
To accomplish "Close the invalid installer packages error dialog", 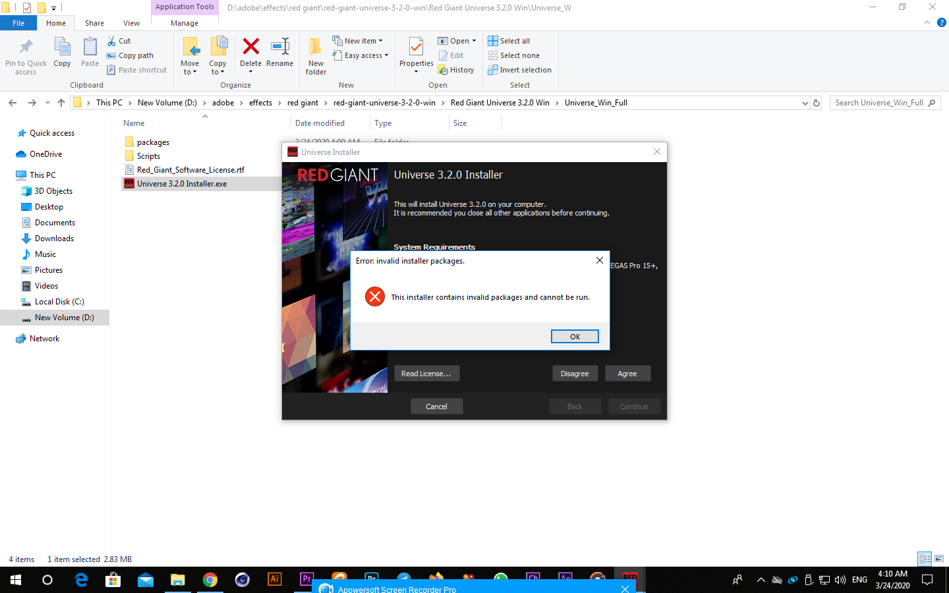I will (600, 260).
